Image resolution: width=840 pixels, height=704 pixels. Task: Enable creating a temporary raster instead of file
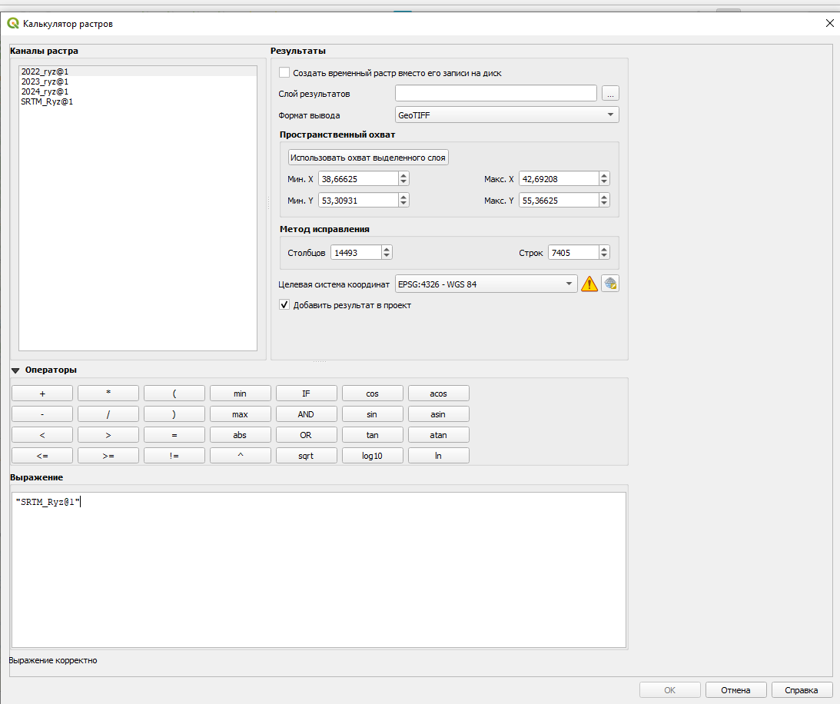[x=284, y=73]
